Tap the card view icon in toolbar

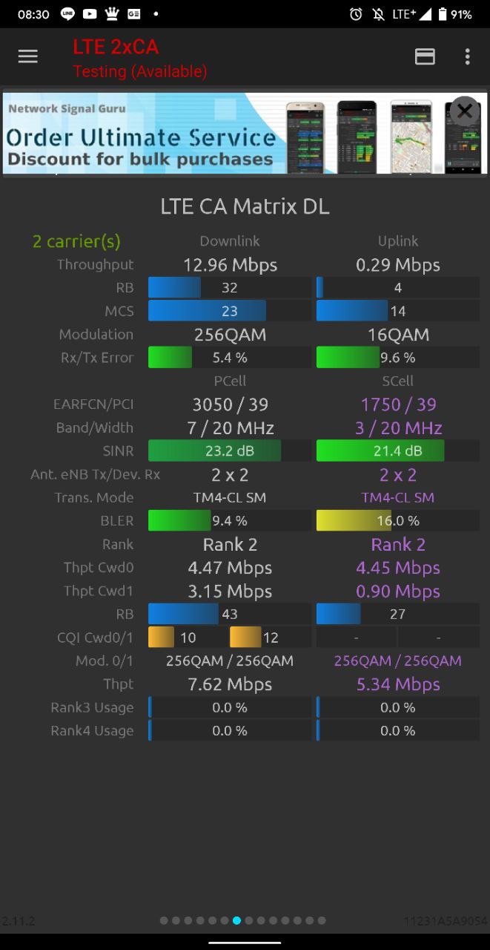tap(425, 57)
